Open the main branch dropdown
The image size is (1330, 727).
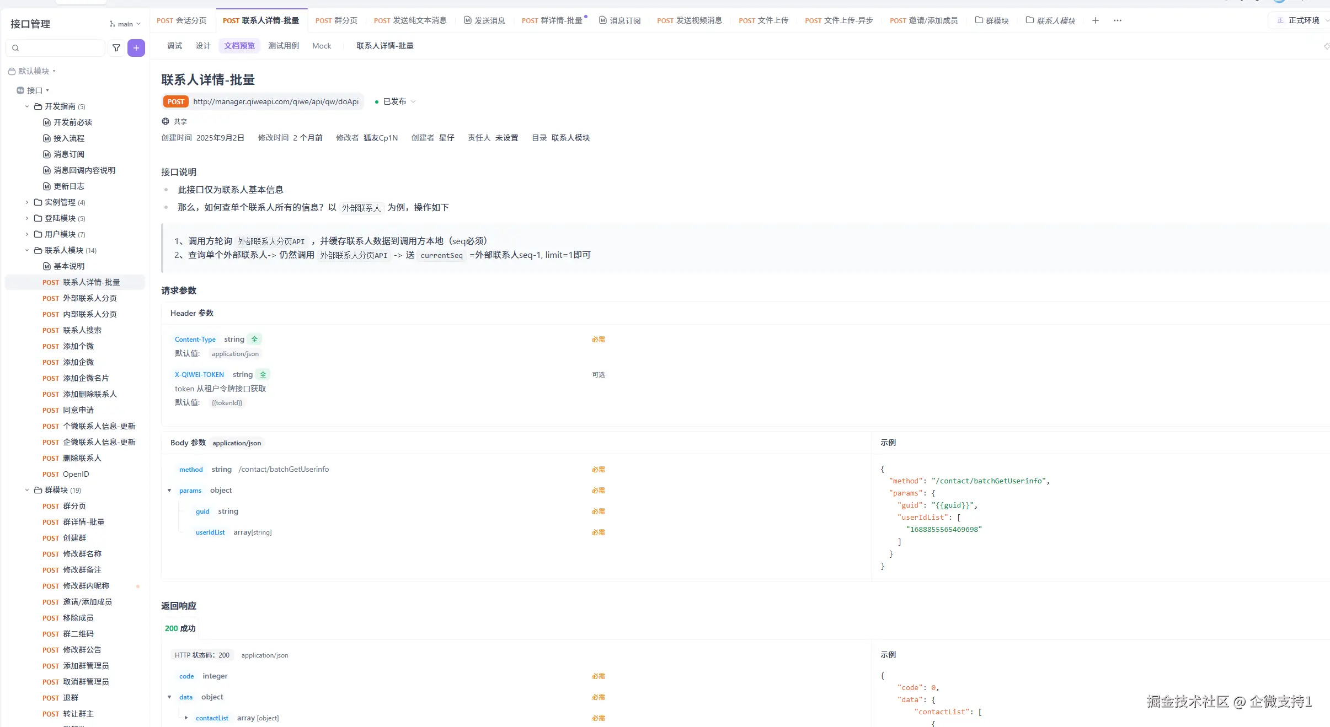coord(126,24)
